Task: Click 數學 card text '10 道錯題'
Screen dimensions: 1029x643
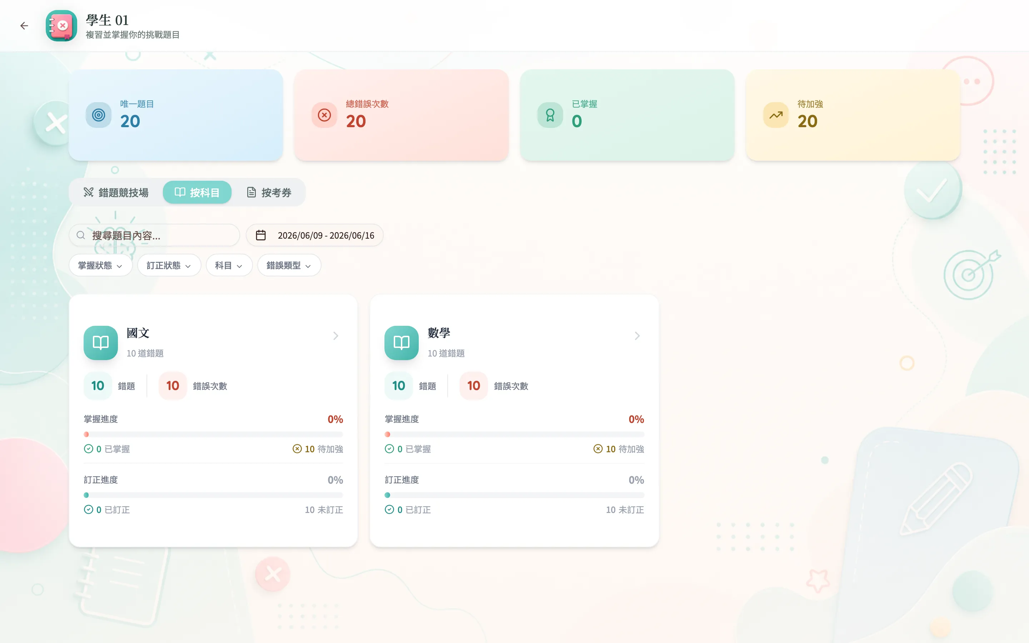Action: tap(446, 353)
